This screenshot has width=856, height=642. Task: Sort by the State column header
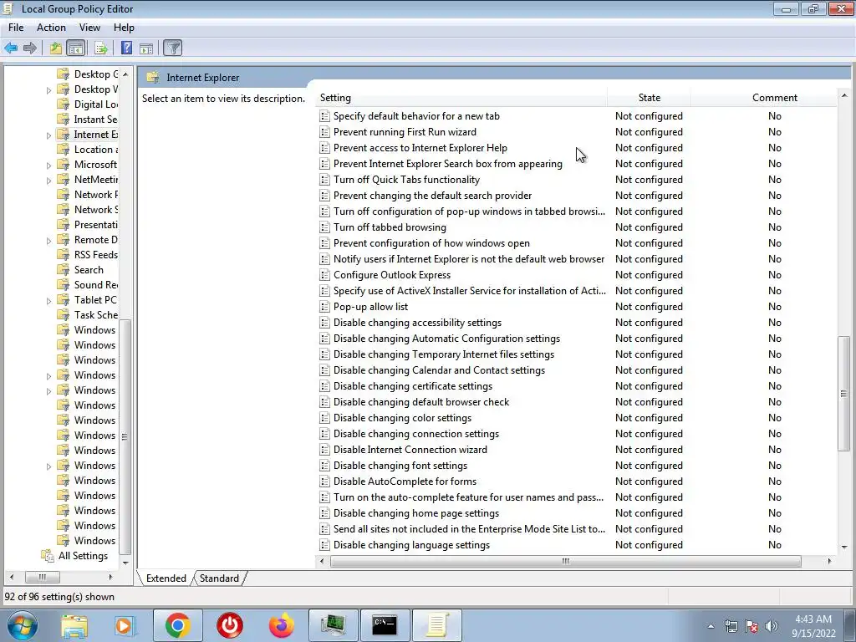(649, 98)
